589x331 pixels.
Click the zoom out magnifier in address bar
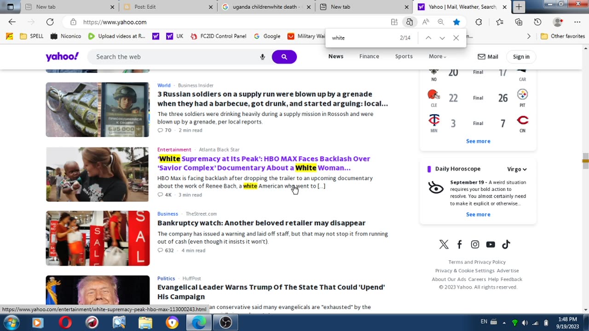tap(441, 22)
